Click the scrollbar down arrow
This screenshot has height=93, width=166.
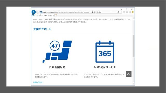tap(134, 83)
